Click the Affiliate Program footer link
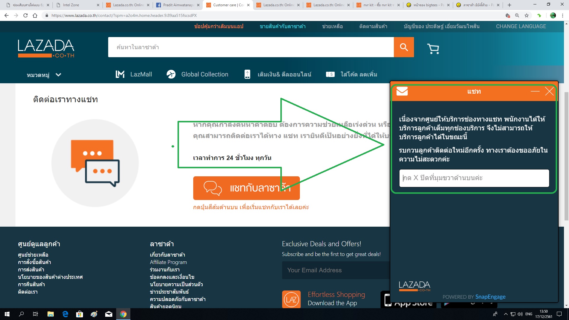This screenshot has height=320, width=569. coord(168,262)
